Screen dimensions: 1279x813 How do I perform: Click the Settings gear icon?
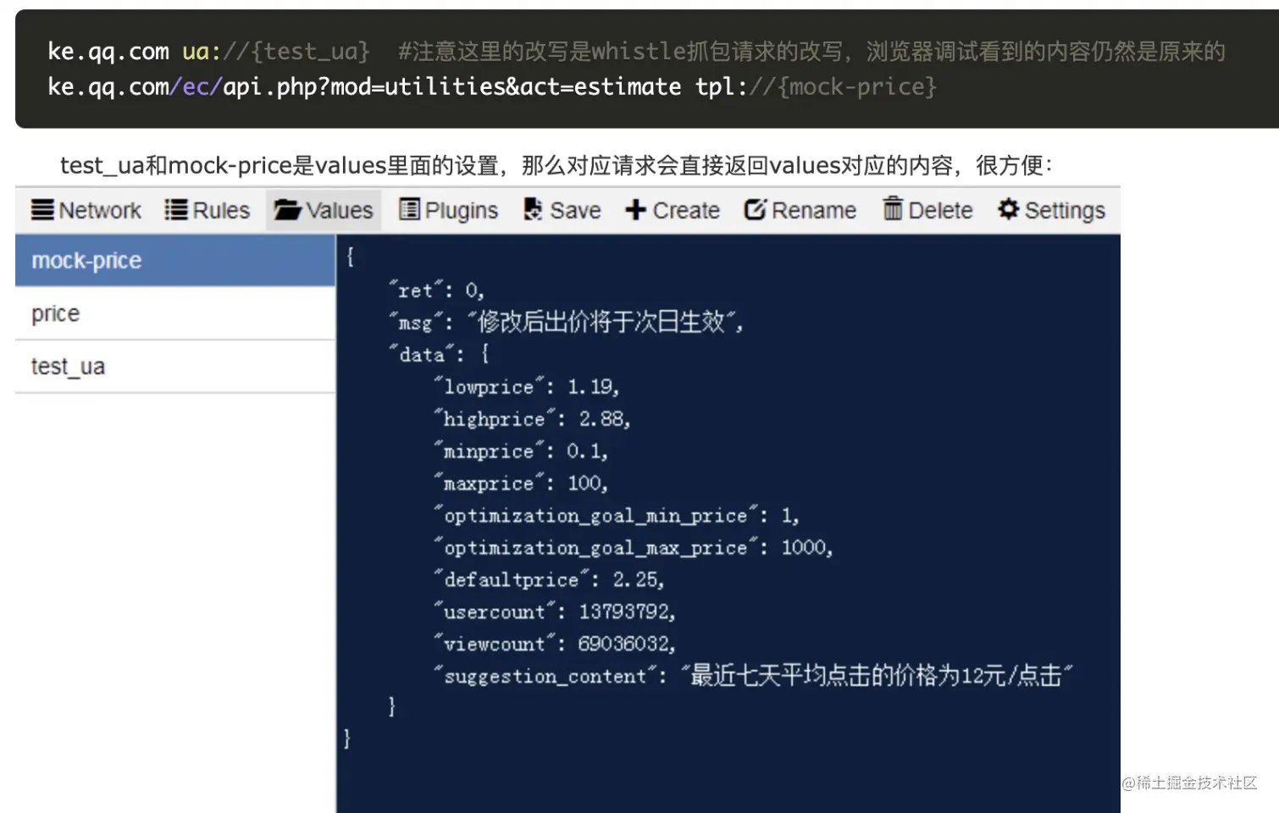point(1008,209)
